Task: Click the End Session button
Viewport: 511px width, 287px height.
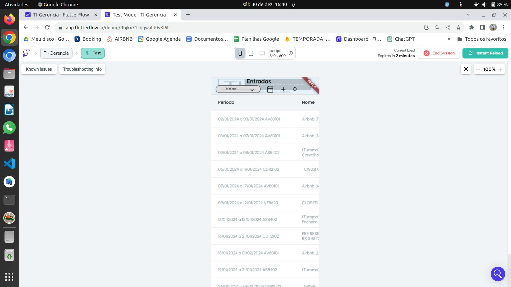Action: pos(439,53)
